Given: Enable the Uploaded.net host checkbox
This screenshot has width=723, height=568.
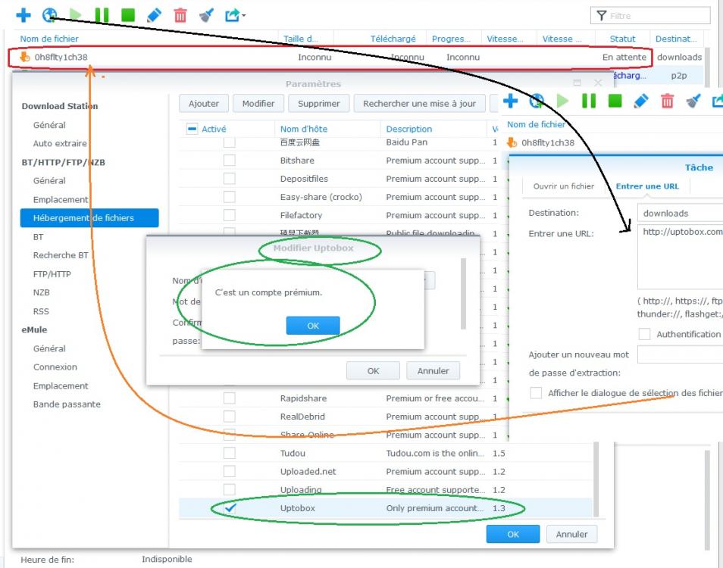Looking at the screenshot, I should [x=229, y=471].
